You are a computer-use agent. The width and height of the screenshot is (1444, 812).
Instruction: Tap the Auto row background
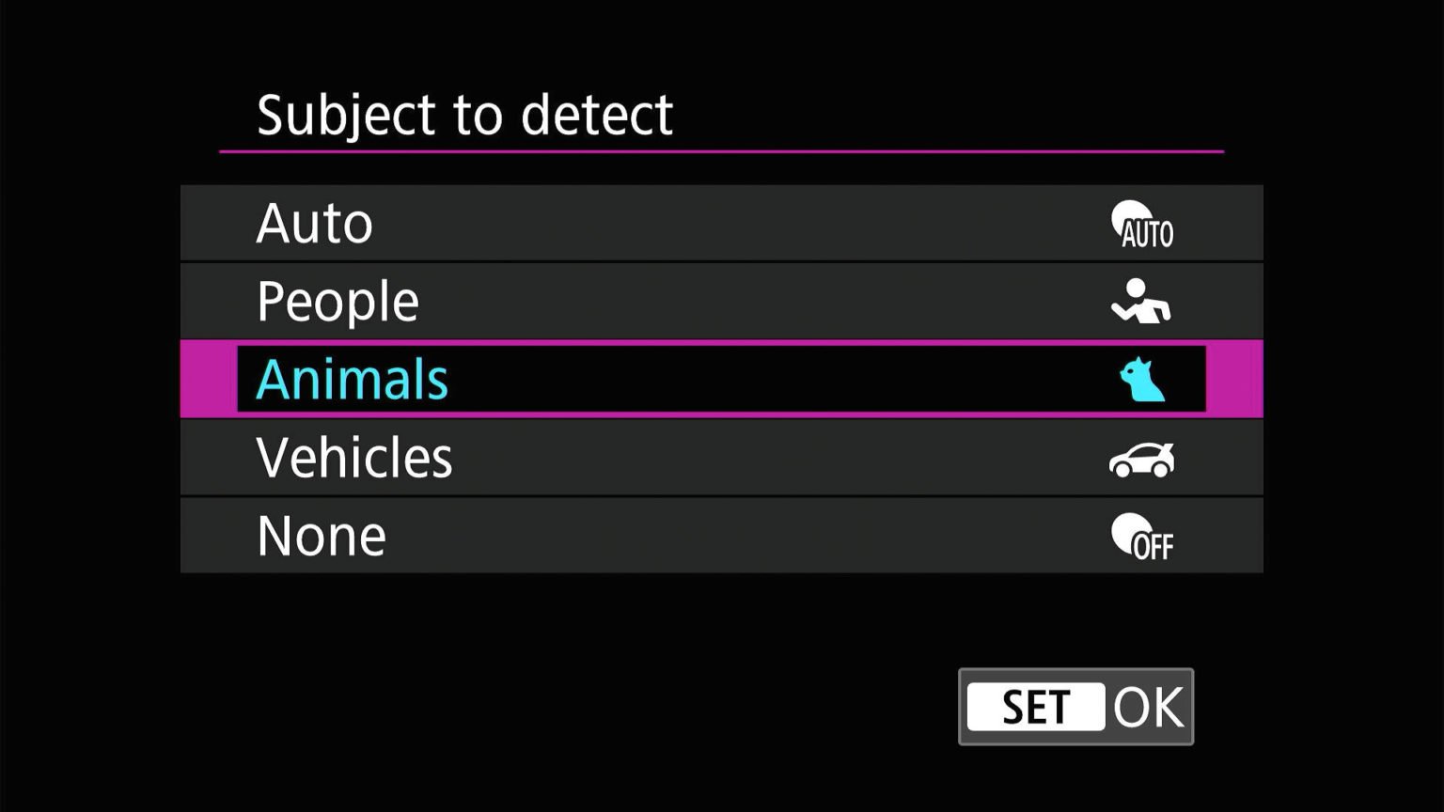pyautogui.click(x=658, y=223)
